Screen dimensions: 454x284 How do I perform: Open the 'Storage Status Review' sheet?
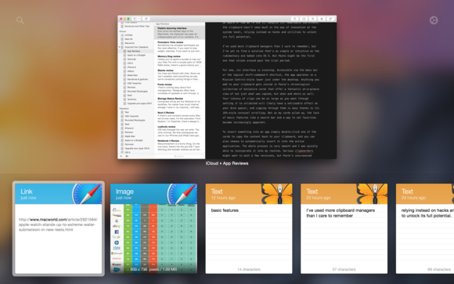click(179, 102)
